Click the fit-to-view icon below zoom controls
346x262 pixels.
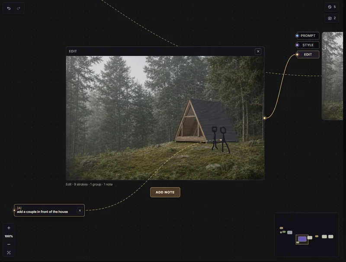(x=9, y=252)
